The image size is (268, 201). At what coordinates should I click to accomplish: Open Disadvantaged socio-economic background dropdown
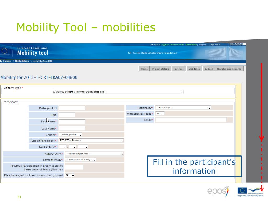70,175
